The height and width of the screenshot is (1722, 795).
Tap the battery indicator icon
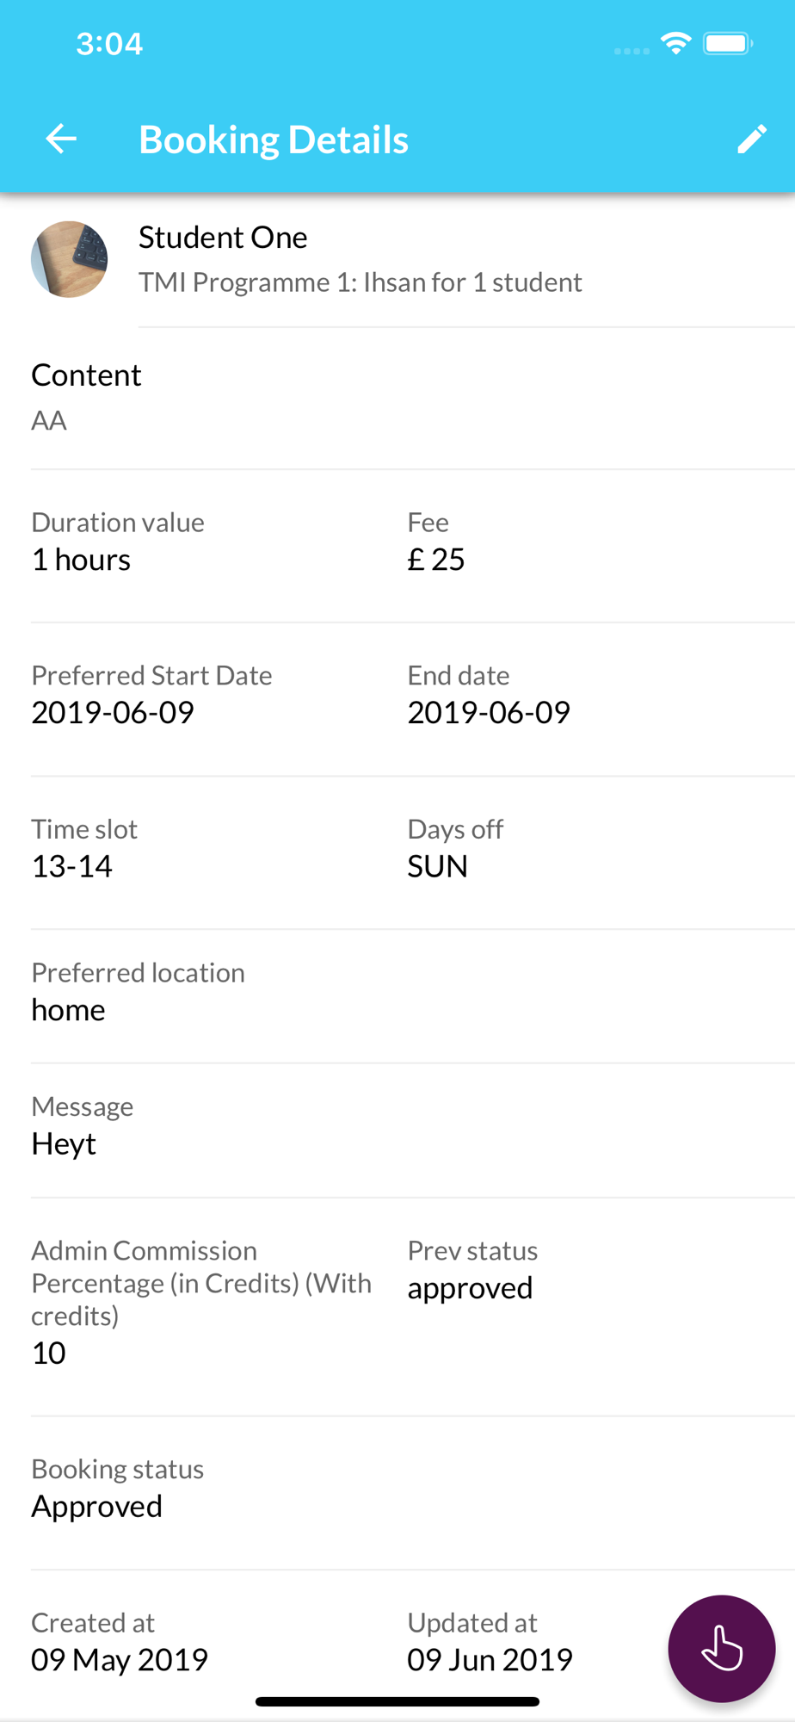pos(728,43)
